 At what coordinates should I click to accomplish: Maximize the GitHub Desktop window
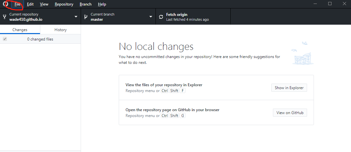click(x=330, y=4)
